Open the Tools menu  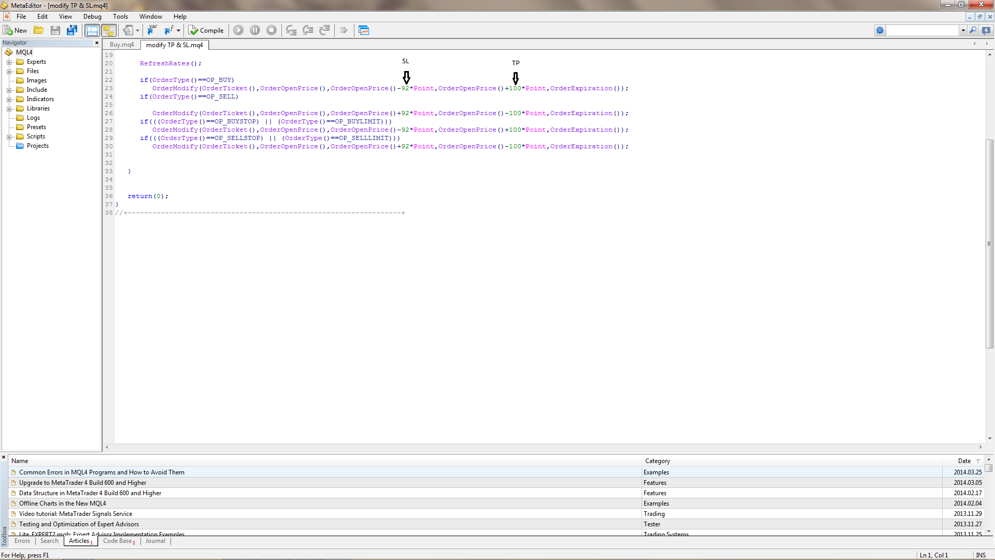pyautogui.click(x=120, y=17)
